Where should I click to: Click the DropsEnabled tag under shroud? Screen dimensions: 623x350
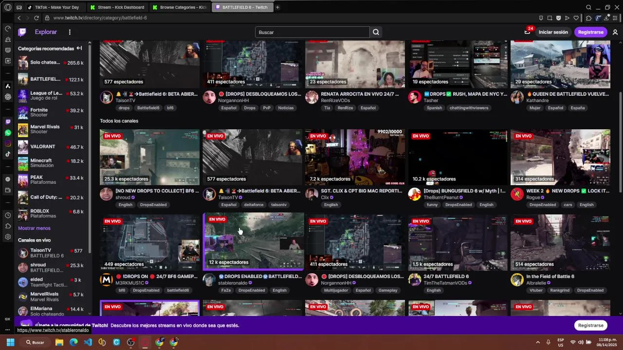coord(153,205)
